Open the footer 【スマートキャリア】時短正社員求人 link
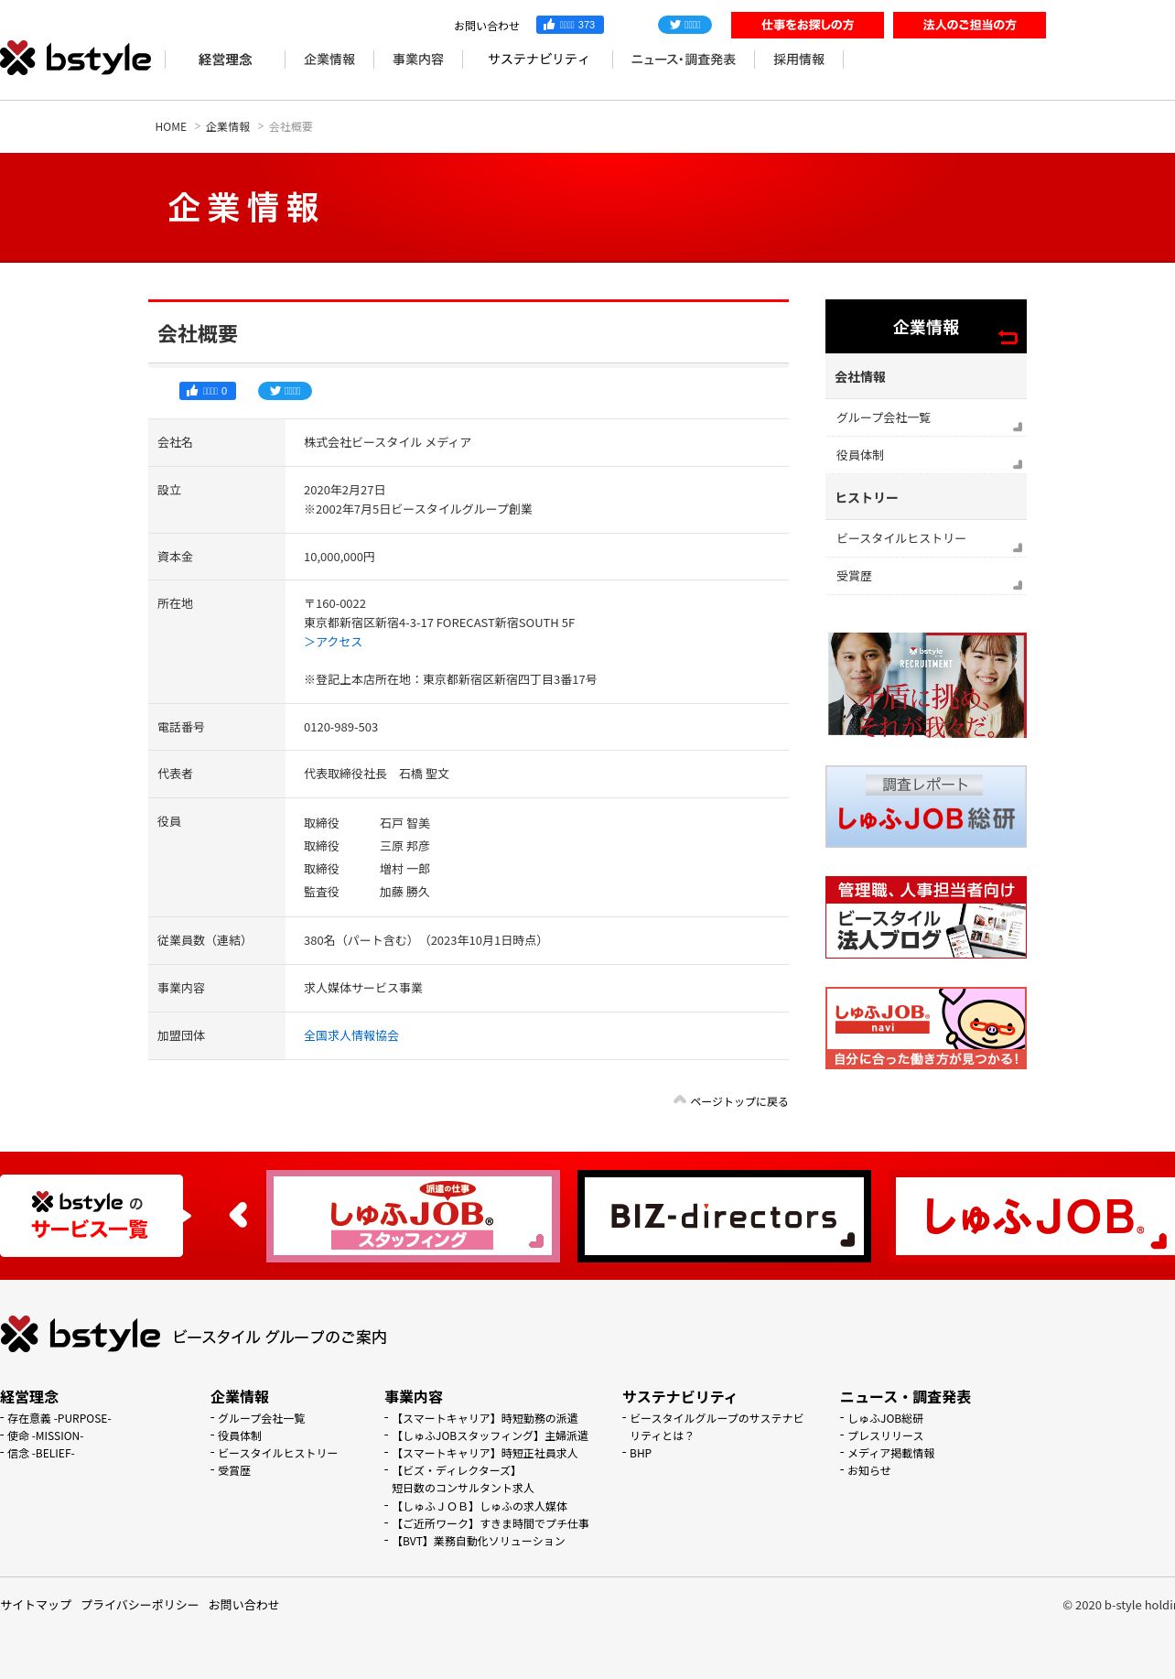1175x1679 pixels. pos(485,1453)
